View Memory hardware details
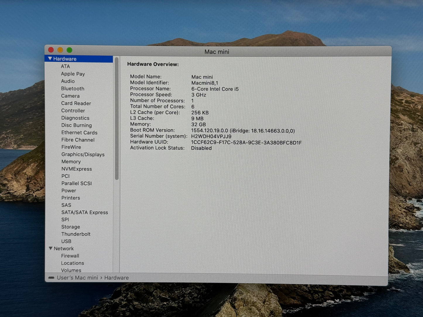The height and width of the screenshot is (317, 423). 71,161
